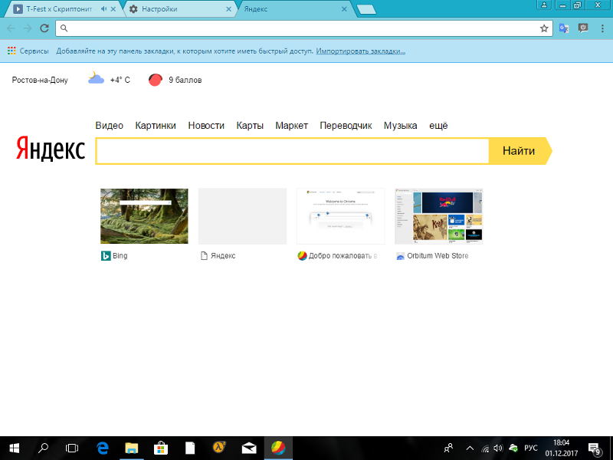Click the blank document icon on taskbar
The image size is (613, 460).
(x=190, y=448)
